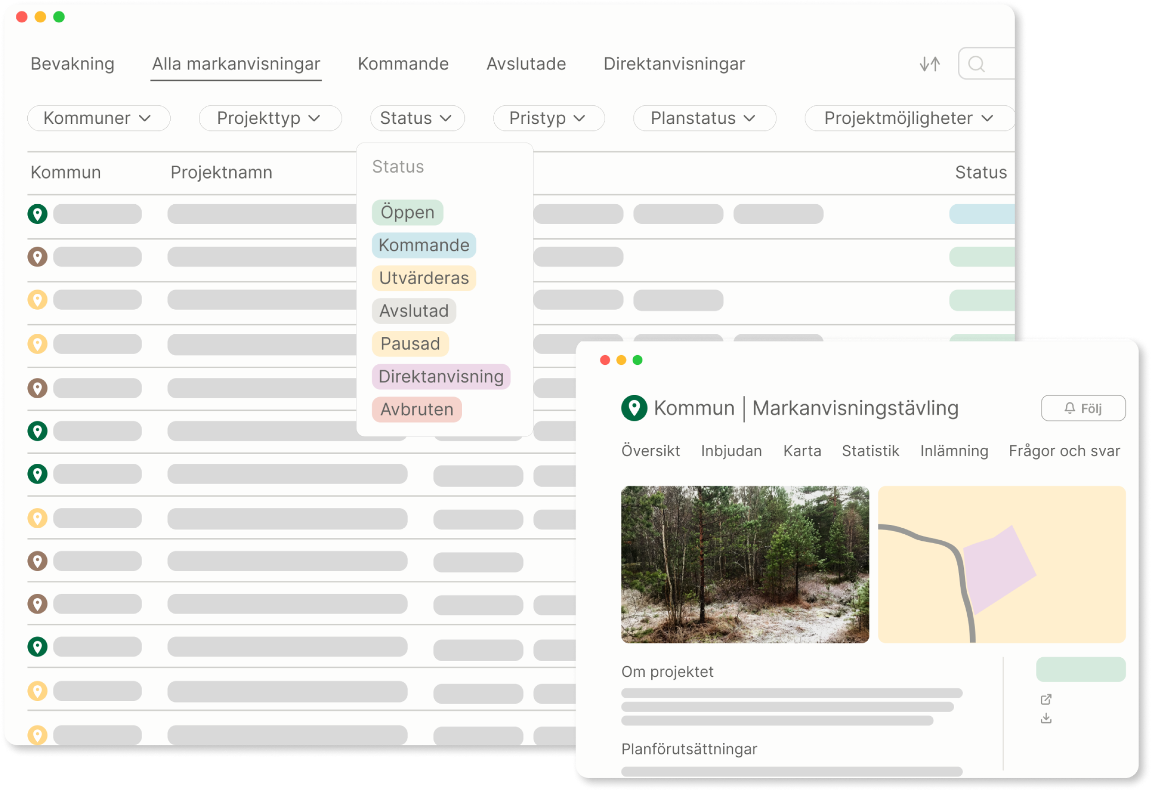Click the external link icon
The width and height of the screenshot is (1152, 791).
(x=1046, y=699)
